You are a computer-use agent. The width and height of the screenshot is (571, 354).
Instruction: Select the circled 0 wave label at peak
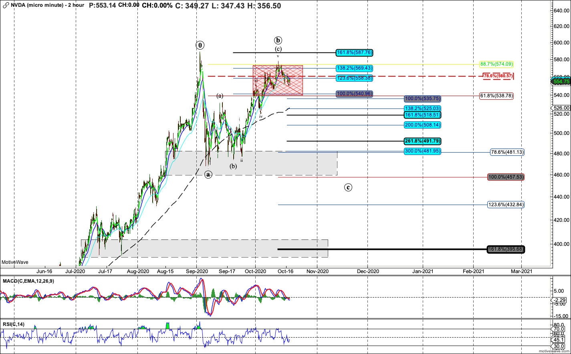(x=200, y=44)
